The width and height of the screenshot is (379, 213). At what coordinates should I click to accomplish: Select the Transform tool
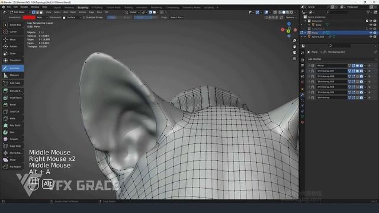tap(13, 60)
